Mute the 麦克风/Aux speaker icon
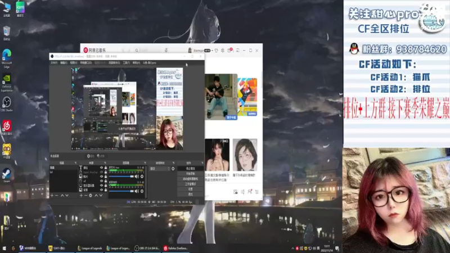The image size is (450, 253). point(137,177)
